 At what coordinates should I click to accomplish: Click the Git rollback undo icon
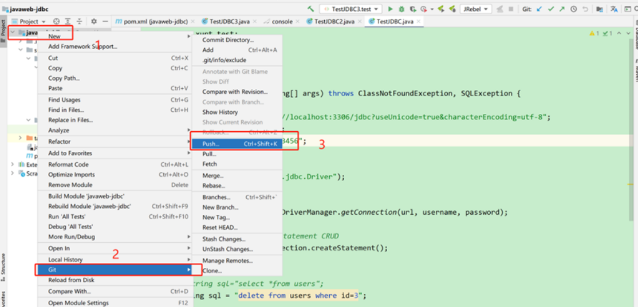click(x=585, y=9)
